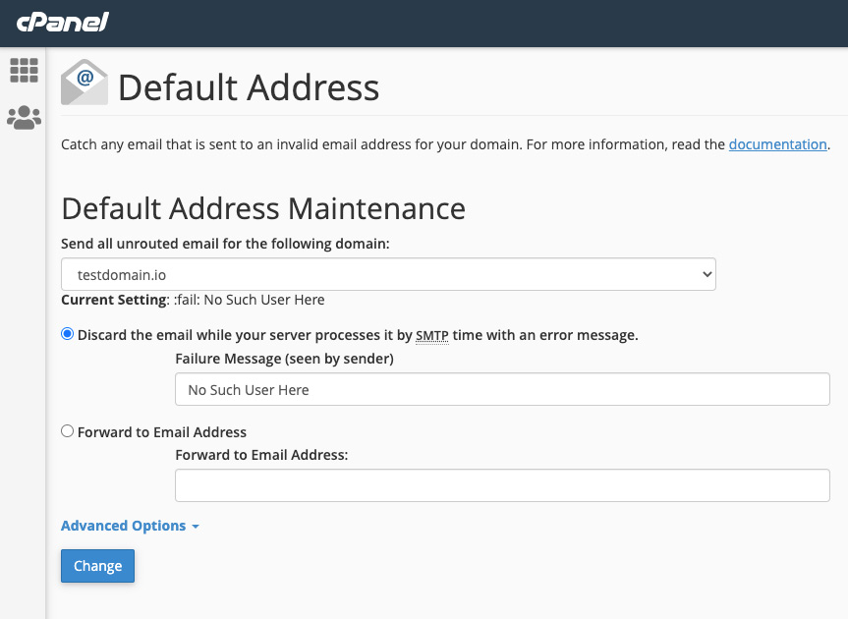Click the Failure Message text field
This screenshot has width=848, height=619.
(502, 390)
